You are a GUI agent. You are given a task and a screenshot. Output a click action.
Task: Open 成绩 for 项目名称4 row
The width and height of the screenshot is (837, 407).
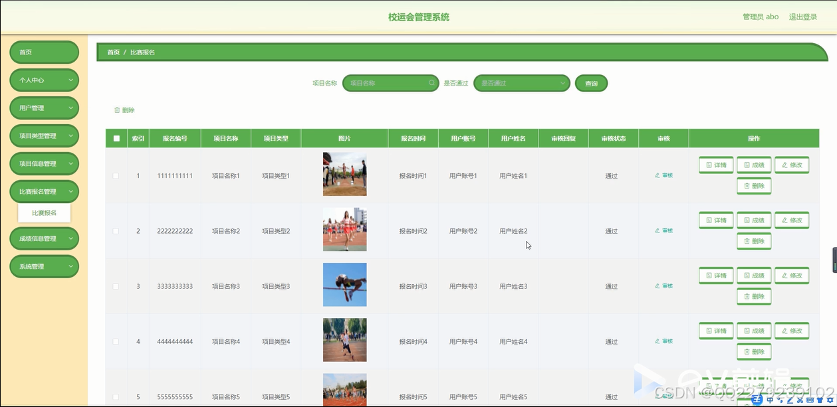754,330
